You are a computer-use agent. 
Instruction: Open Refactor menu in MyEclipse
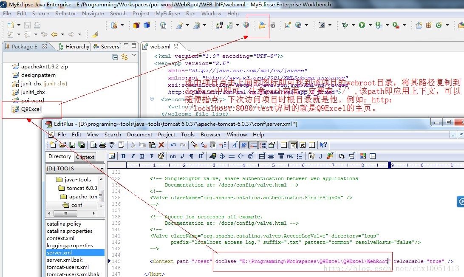click(x=65, y=14)
